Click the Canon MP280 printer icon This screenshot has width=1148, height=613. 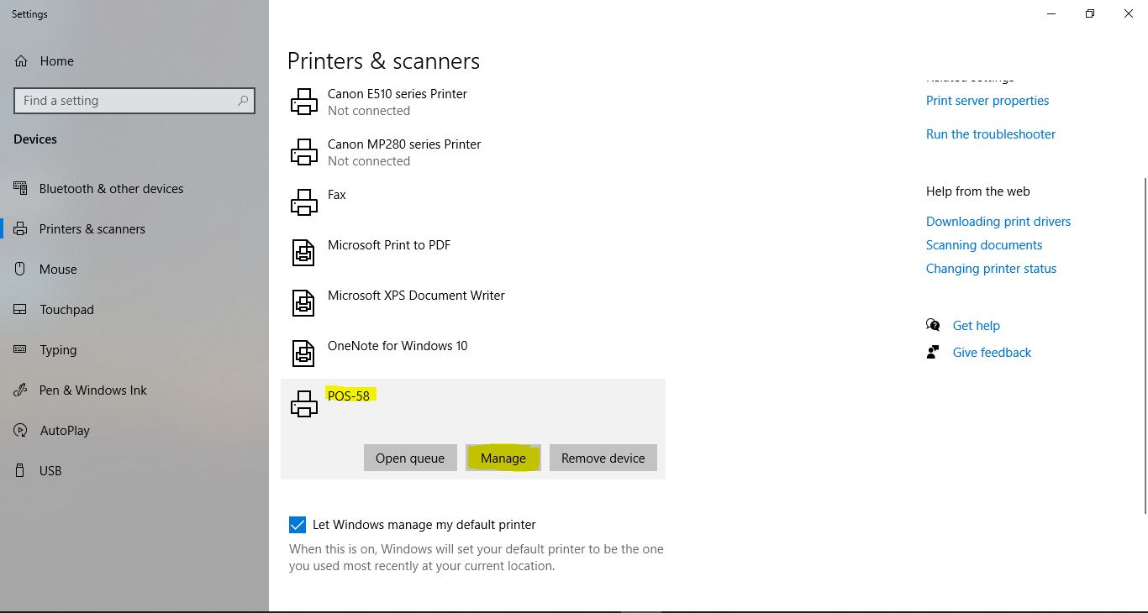pyautogui.click(x=304, y=153)
